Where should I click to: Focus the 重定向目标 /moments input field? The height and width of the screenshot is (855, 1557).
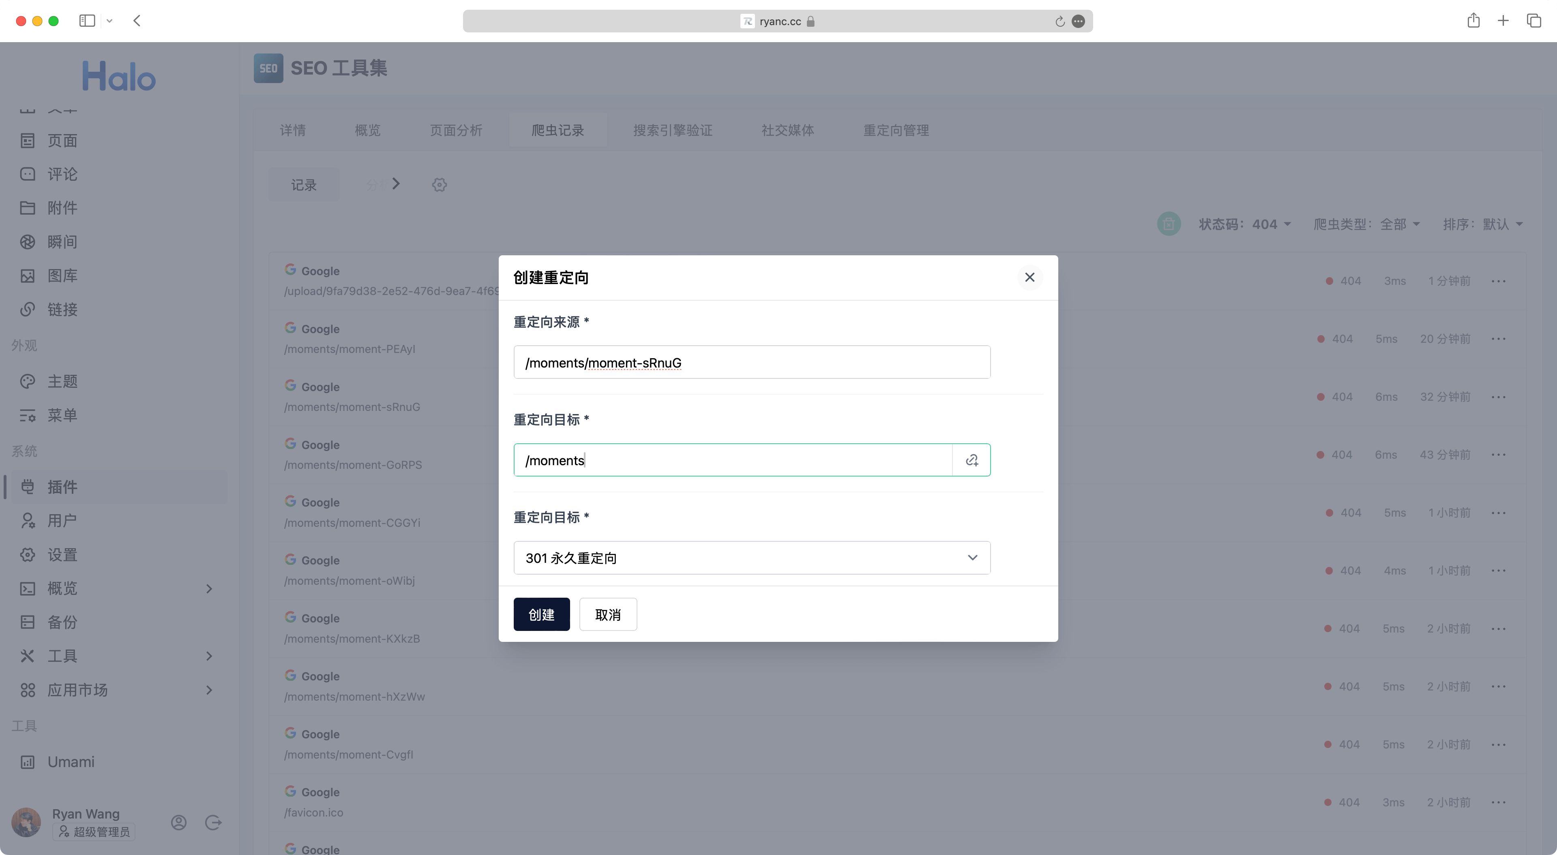click(x=733, y=460)
